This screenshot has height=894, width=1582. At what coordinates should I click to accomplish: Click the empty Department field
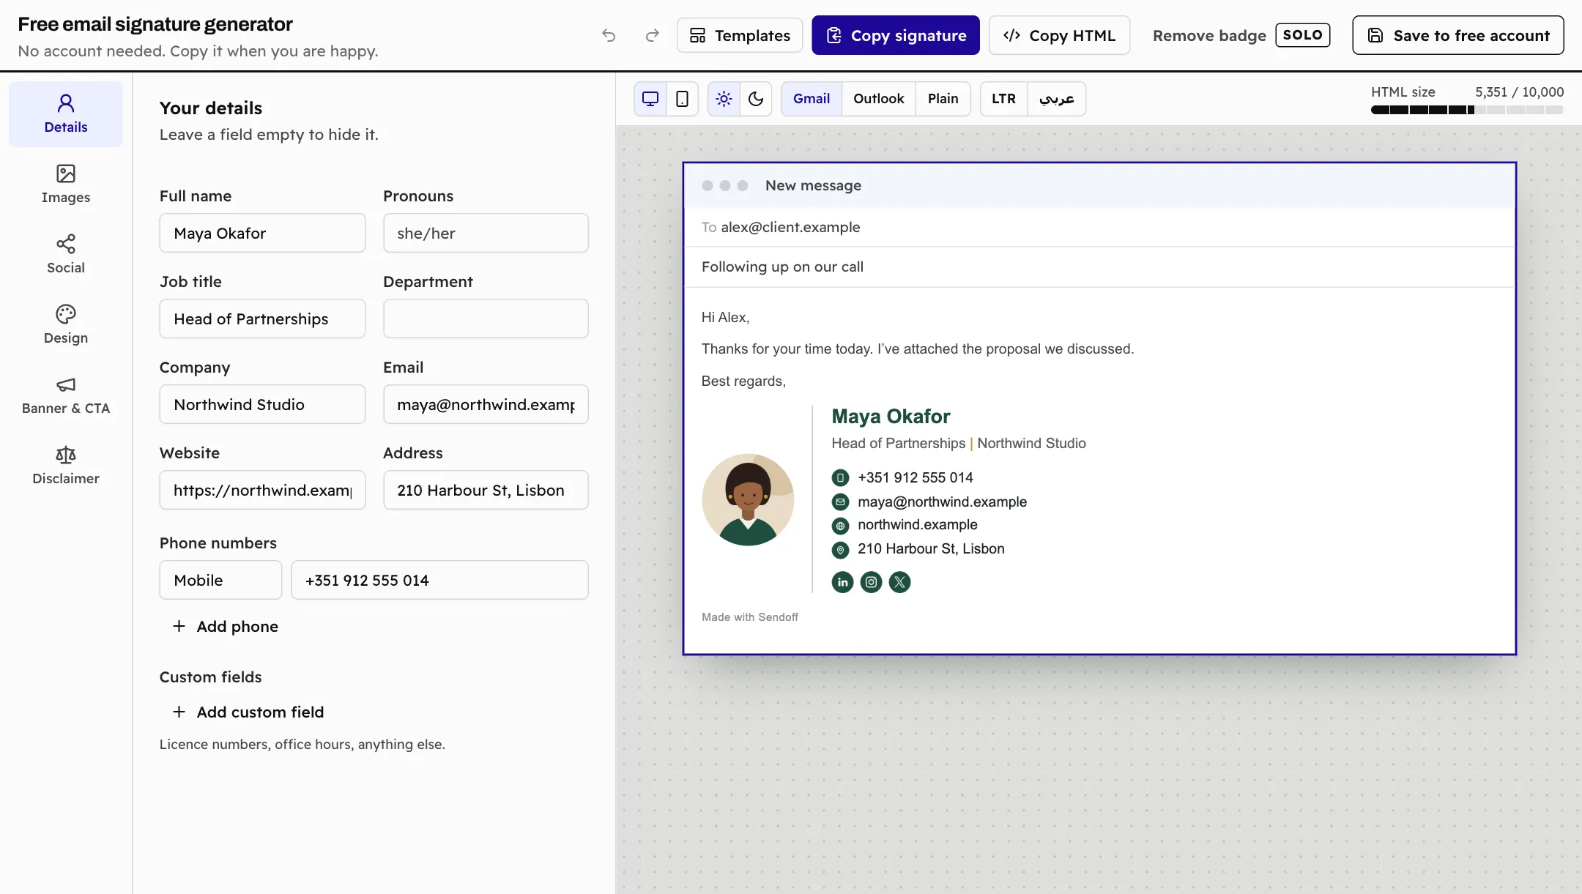point(486,319)
